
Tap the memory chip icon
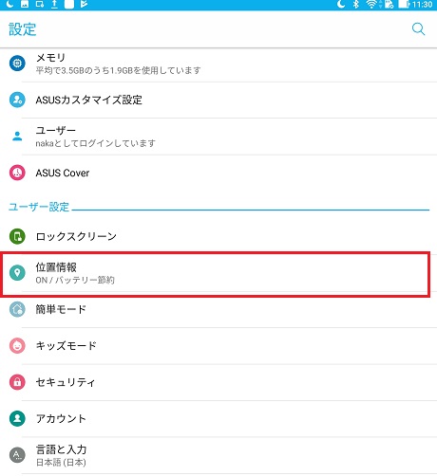pos(17,64)
